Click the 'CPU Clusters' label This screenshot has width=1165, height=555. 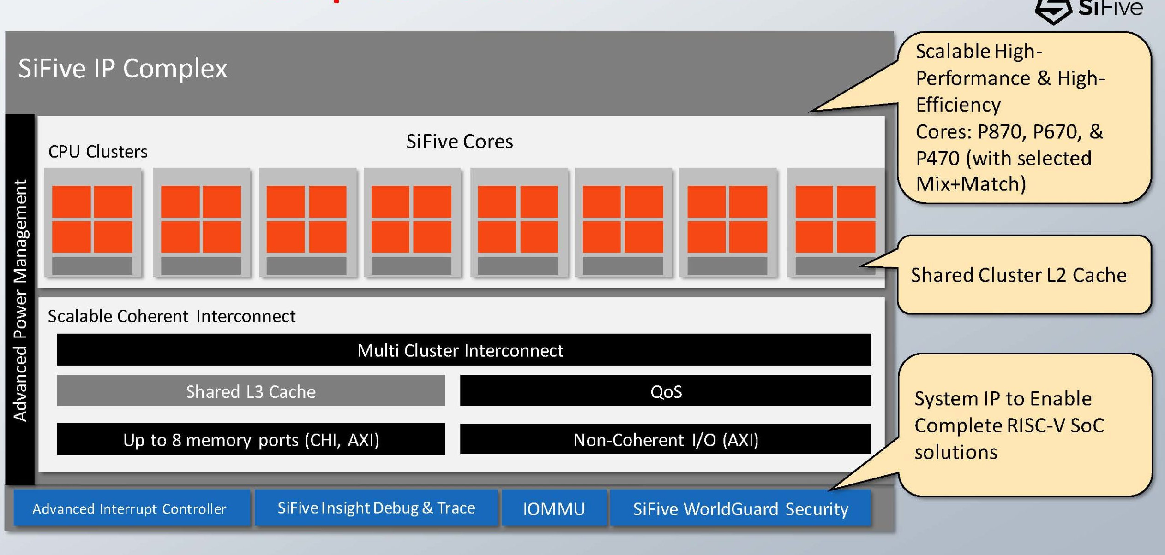[x=98, y=152]
